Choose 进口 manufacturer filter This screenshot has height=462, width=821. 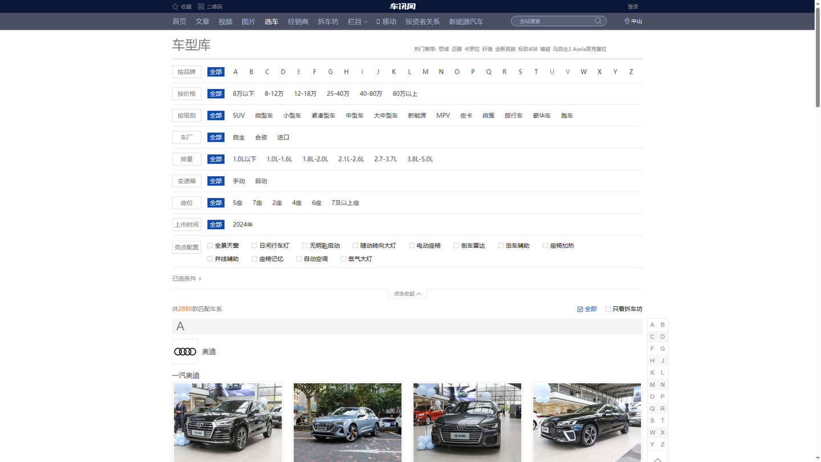[283, 137]
